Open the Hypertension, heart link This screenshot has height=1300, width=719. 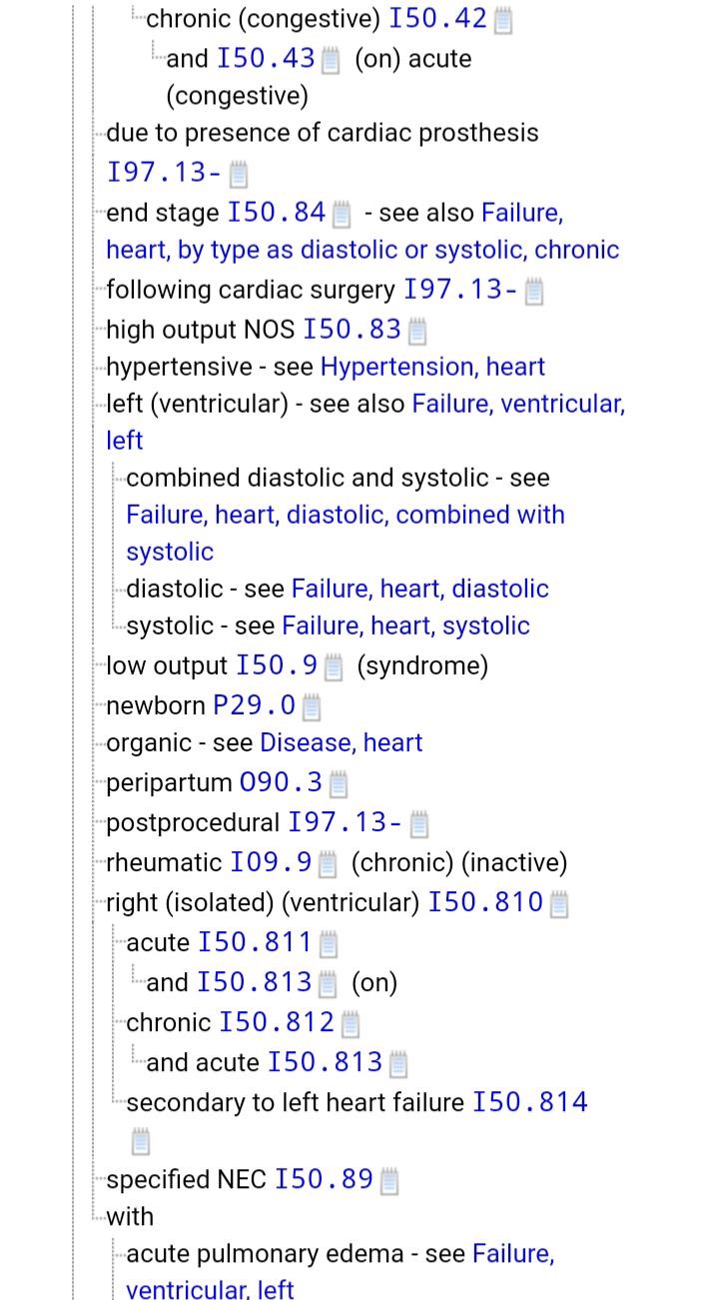click(432, 367)
